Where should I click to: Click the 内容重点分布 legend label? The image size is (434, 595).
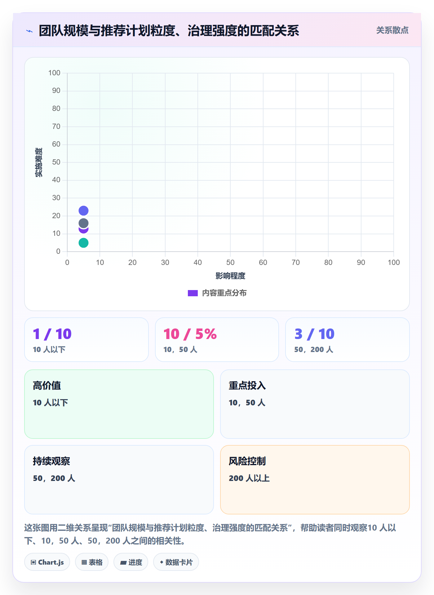[x=224, y=293]
